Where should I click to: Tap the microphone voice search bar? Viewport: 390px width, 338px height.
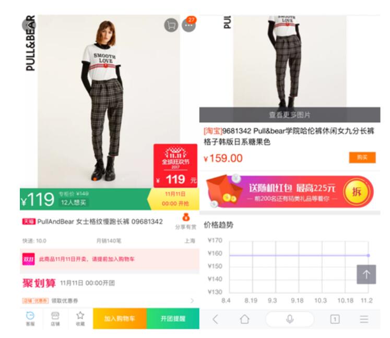tap(290, 319)
